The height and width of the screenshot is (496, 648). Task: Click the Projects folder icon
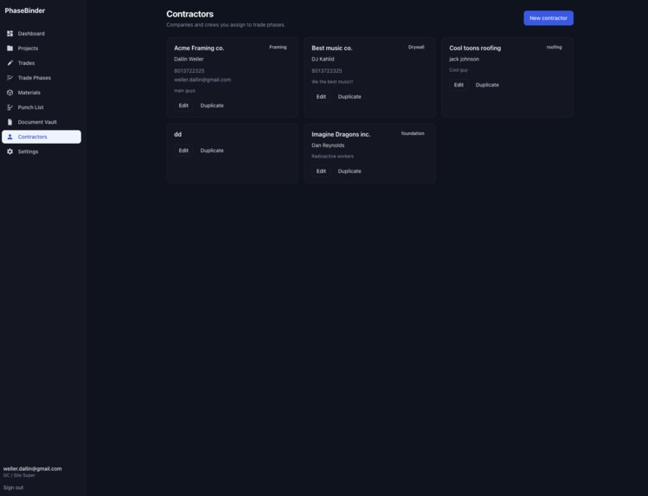[10, 48]
